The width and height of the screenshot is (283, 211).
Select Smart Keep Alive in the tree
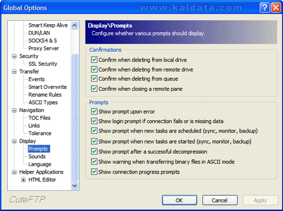[48, 25]
